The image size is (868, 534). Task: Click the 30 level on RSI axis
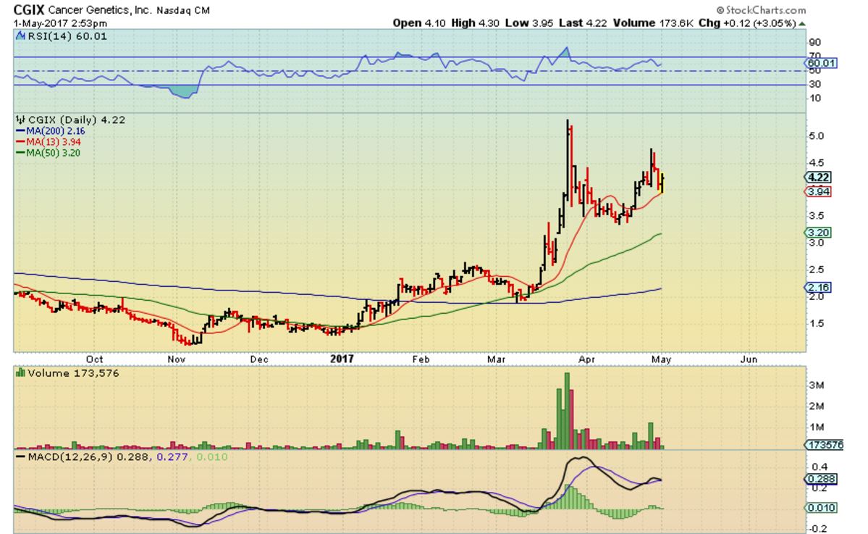pyautogui.click(x=815, y=84)
